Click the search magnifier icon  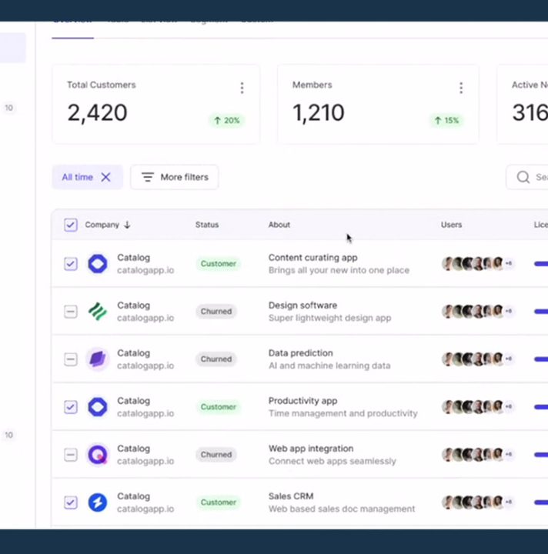[523, 177]
